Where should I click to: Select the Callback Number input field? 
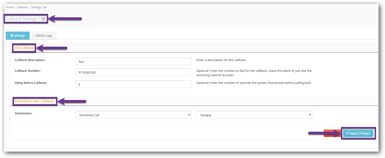tap(133, 72)
